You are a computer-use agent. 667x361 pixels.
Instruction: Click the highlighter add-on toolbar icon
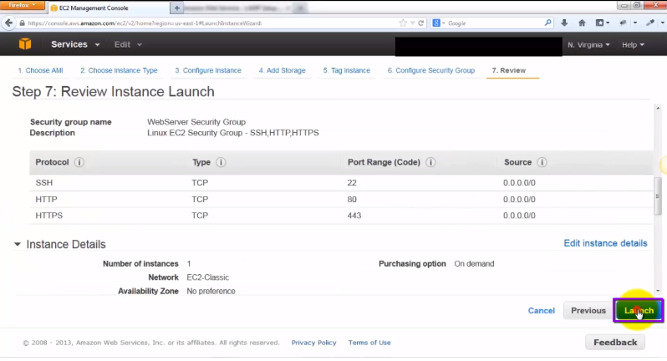tap(623, 23)
